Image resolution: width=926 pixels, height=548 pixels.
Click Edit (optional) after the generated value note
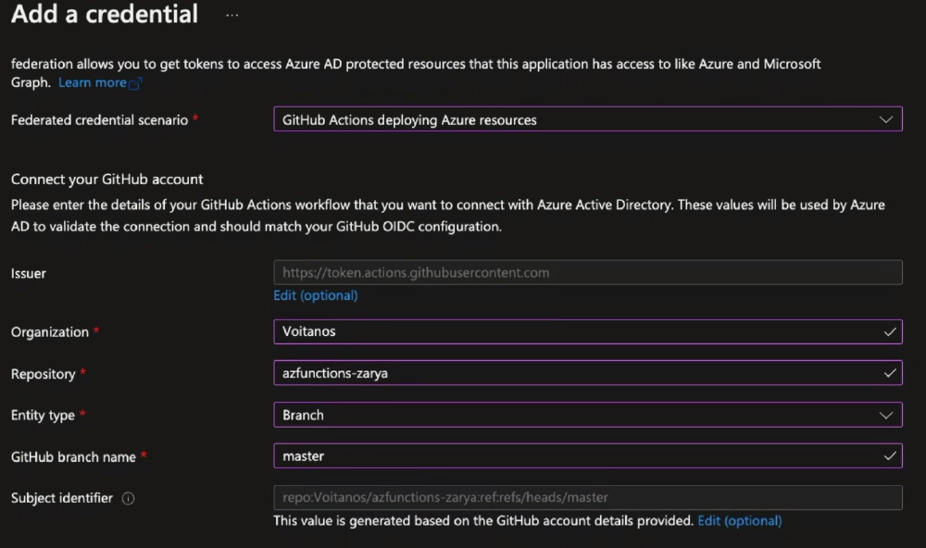click(739, 520)
